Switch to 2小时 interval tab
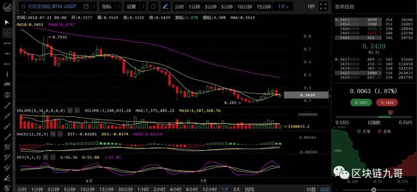The width and height of the screenshot is (417, 192). point(159,189)
